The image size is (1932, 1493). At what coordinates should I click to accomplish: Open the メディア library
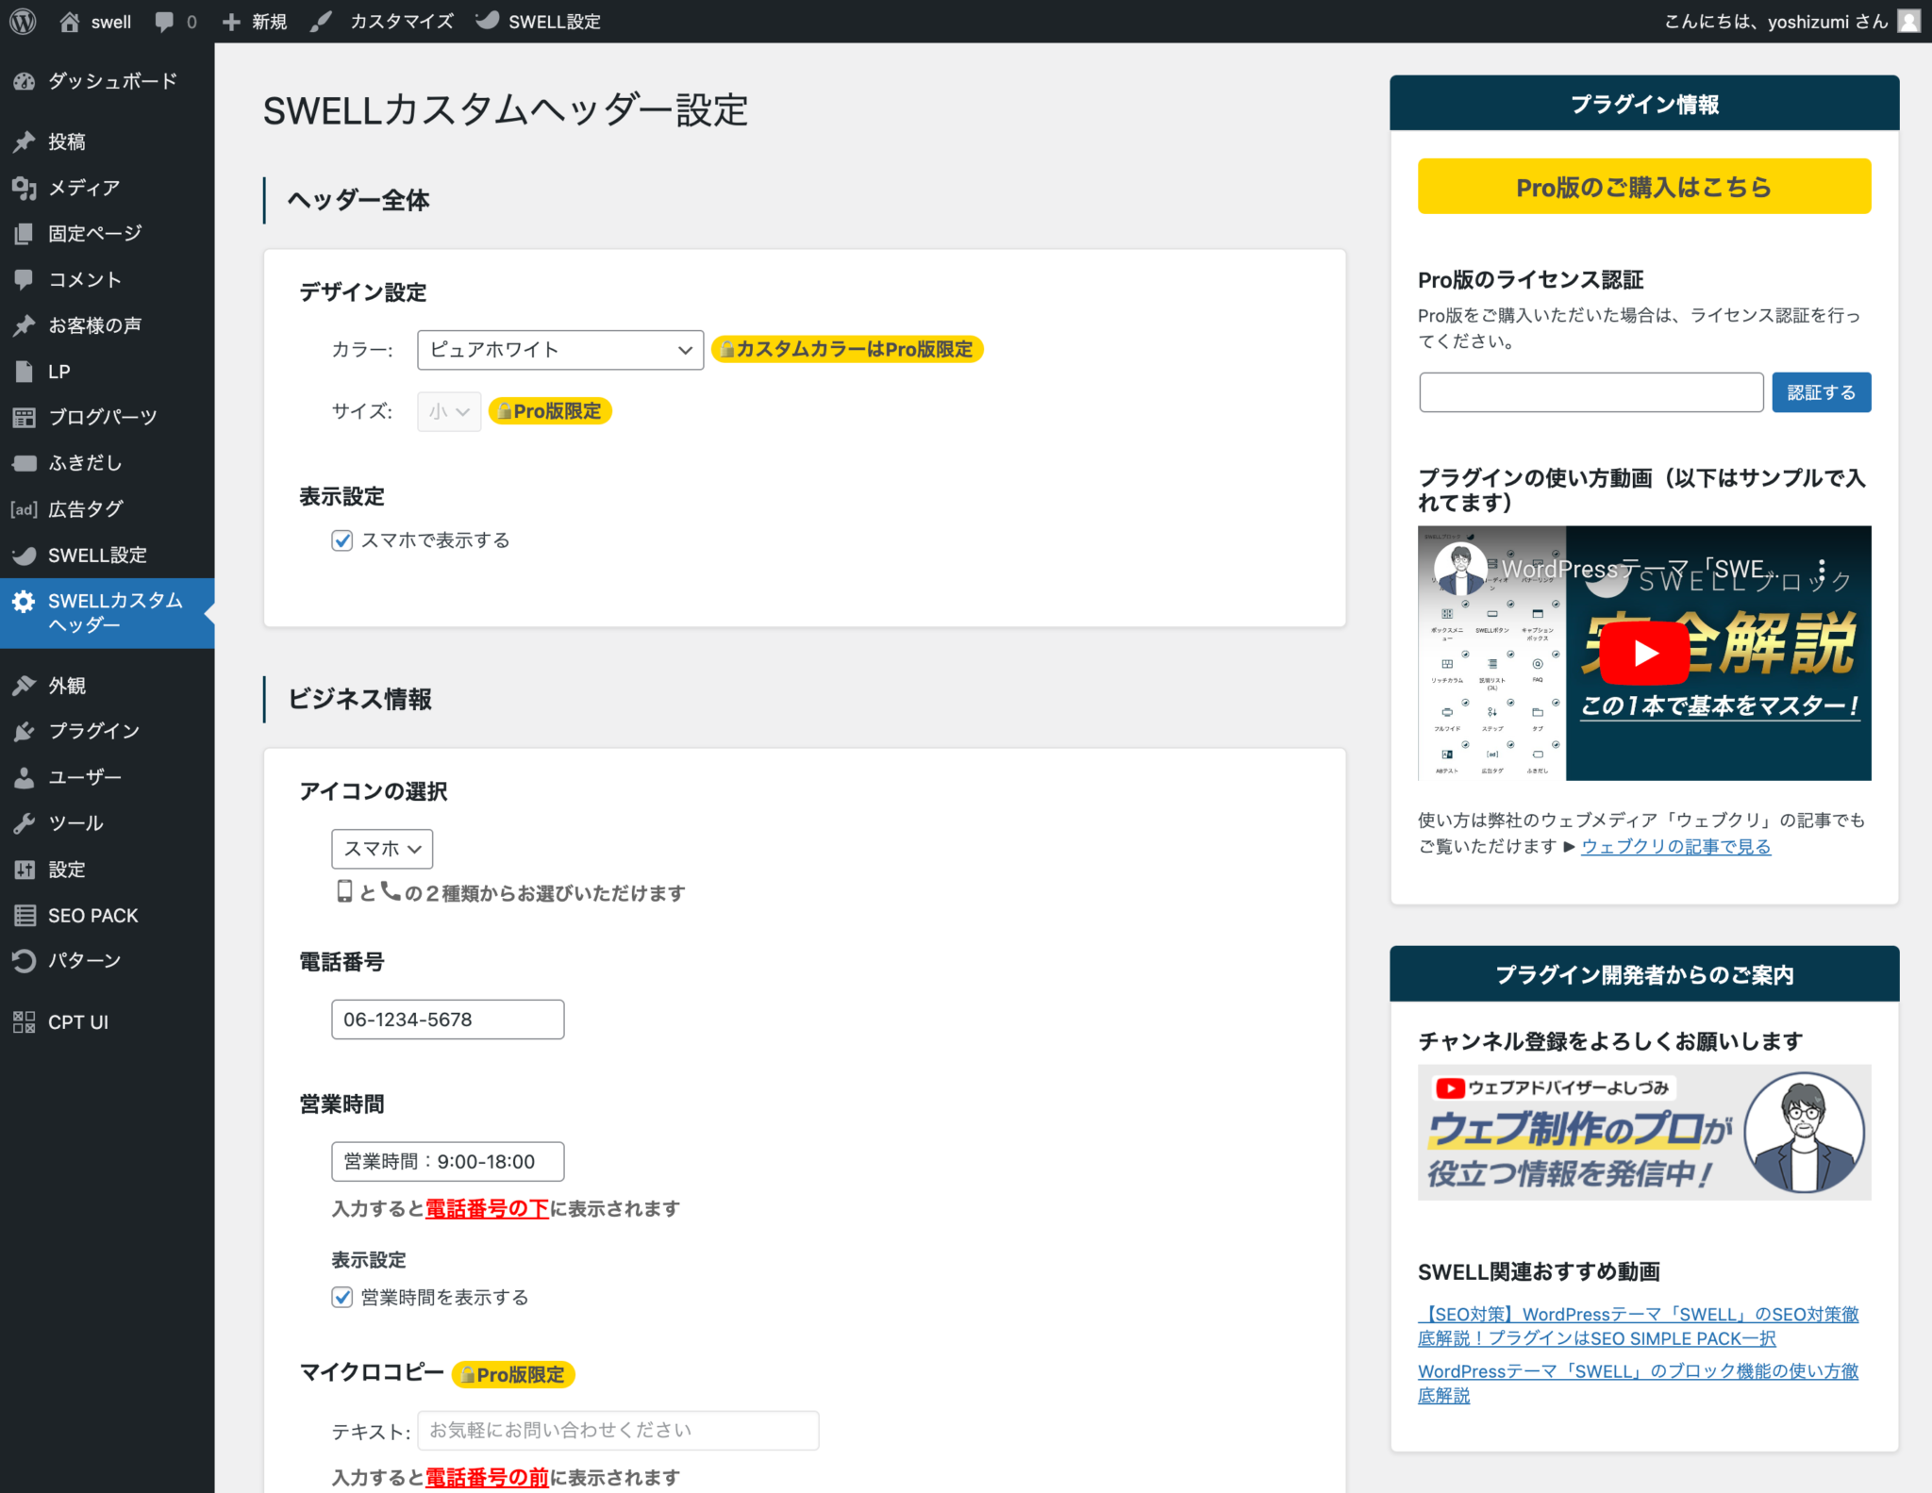click(83, 187)
